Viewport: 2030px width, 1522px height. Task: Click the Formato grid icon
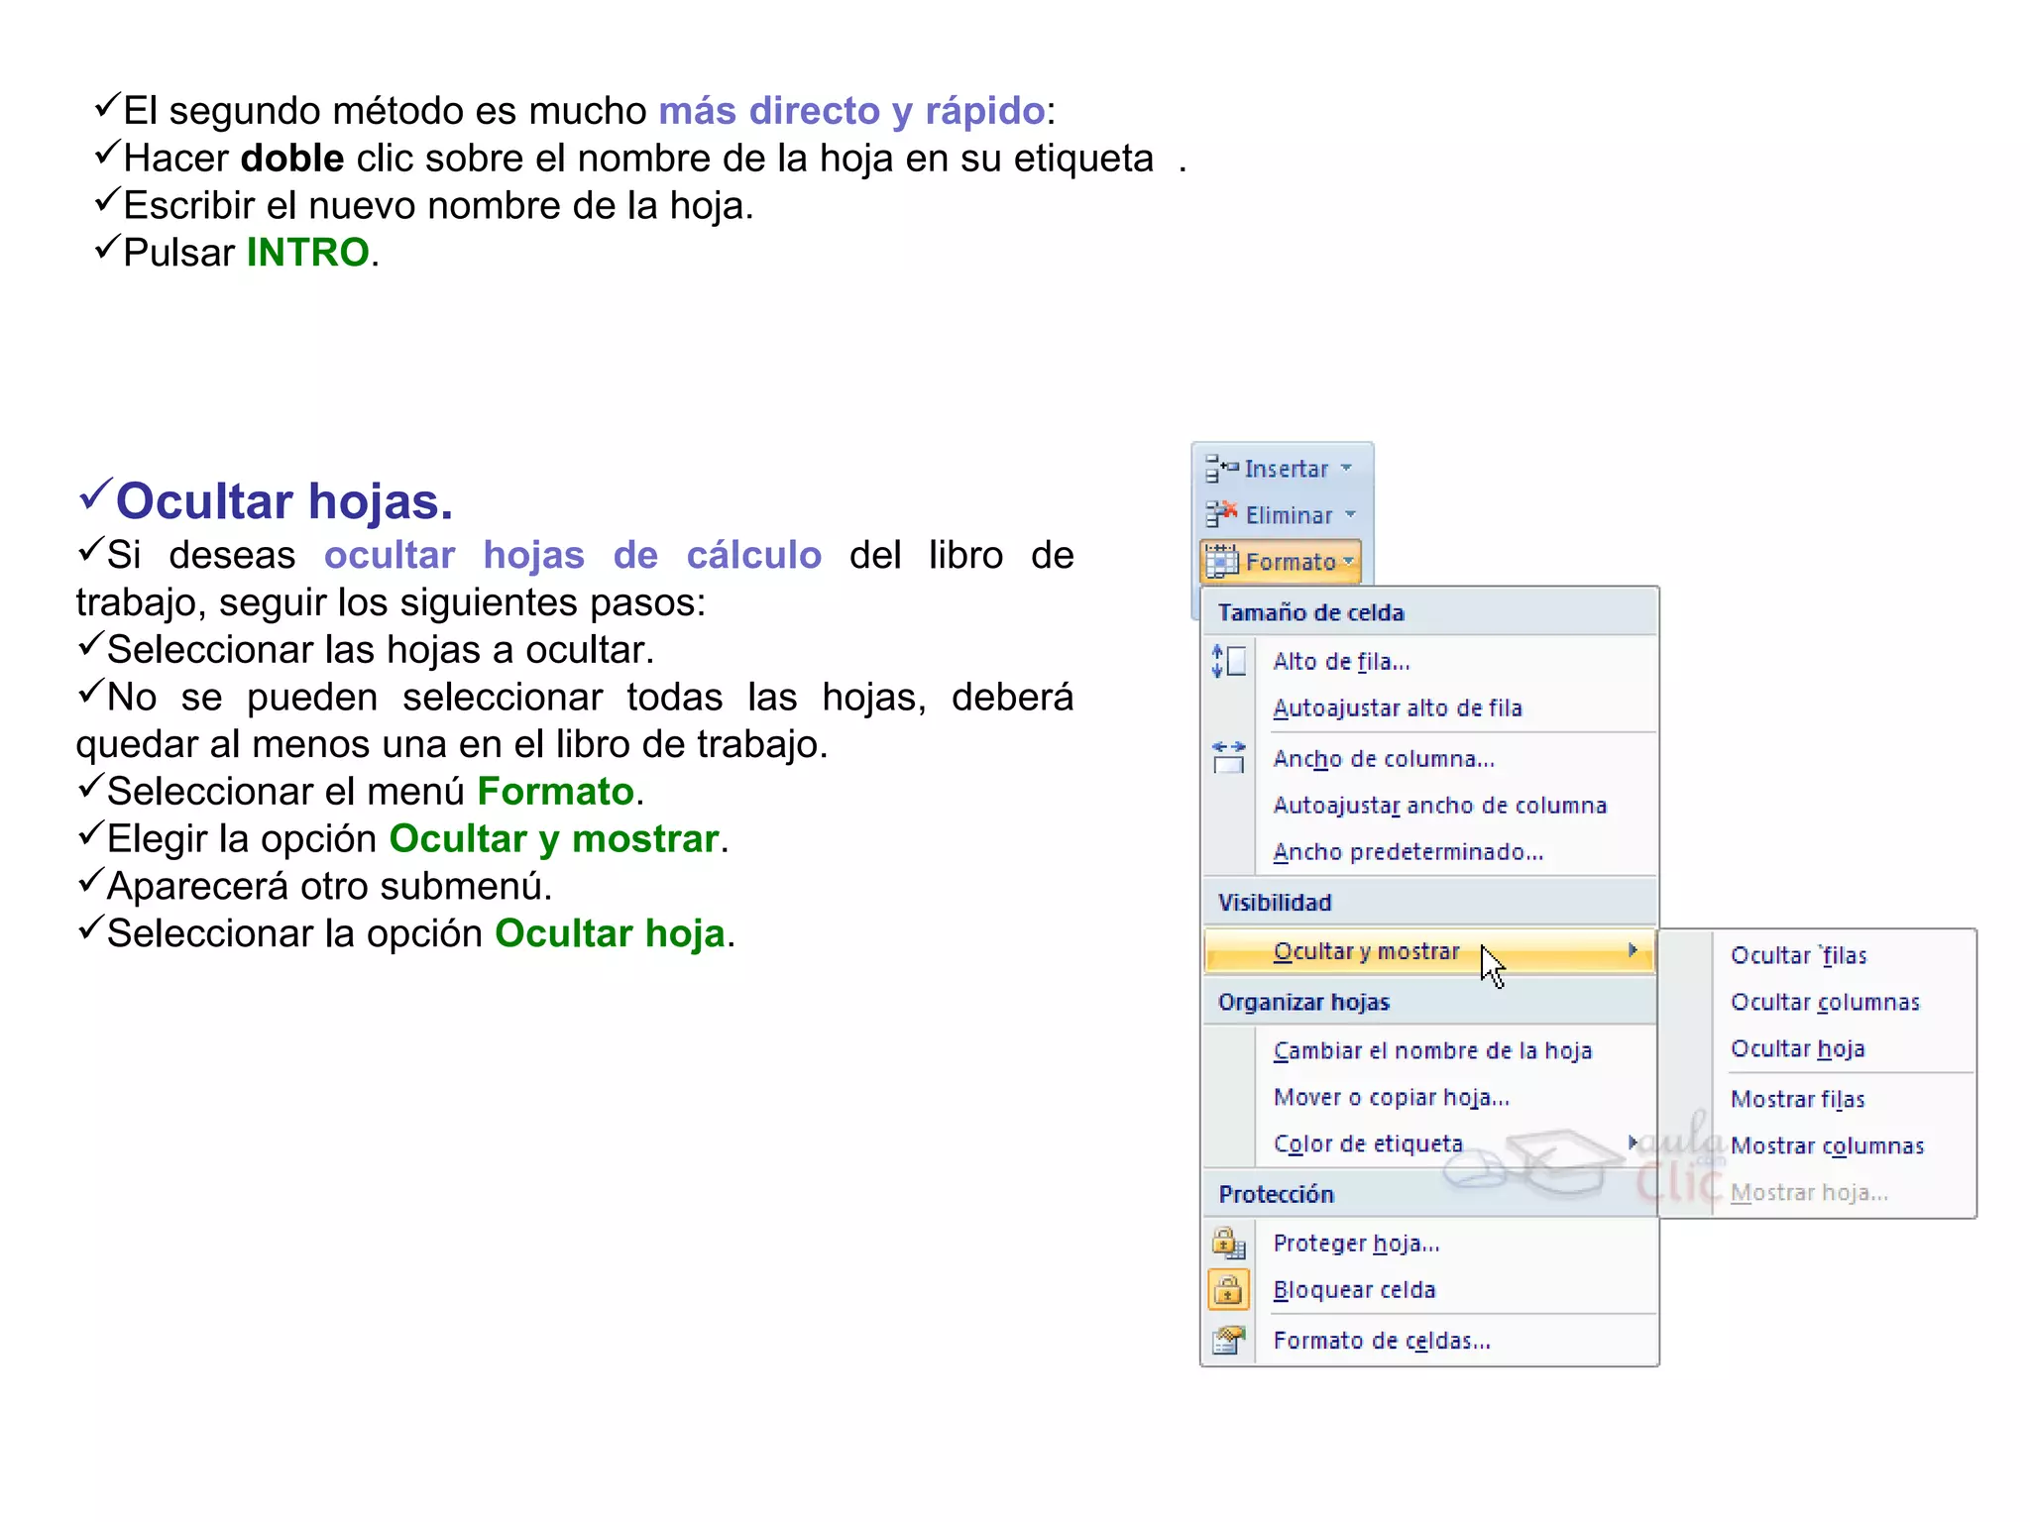1222,561
